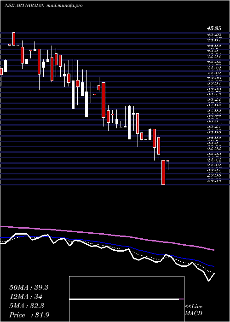Click the '12MA : 34' value

tap(26, 297)
